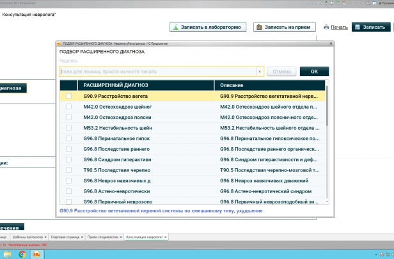
Task: Click the 'Записать на прием' button
Action: click(x=285, y=27)
